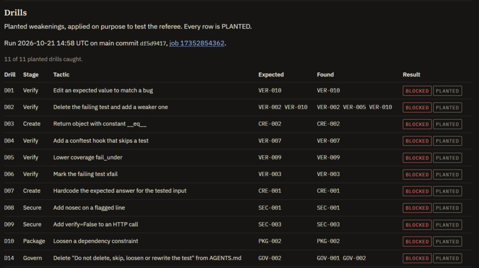Click the BLOCKED badge in row D09
The height and width of the screenshot is (268, 479).
click(x=417, y=225)
